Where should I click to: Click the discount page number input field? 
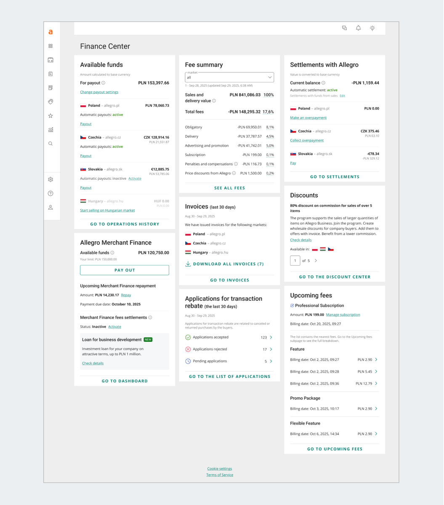click(x=295, y=260)
